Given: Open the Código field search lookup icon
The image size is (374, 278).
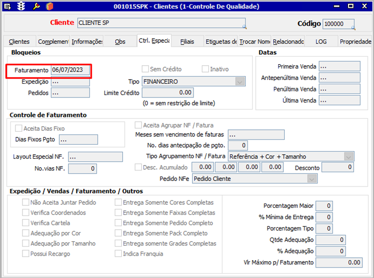Looking at the screenshot, I should (353, 28).
